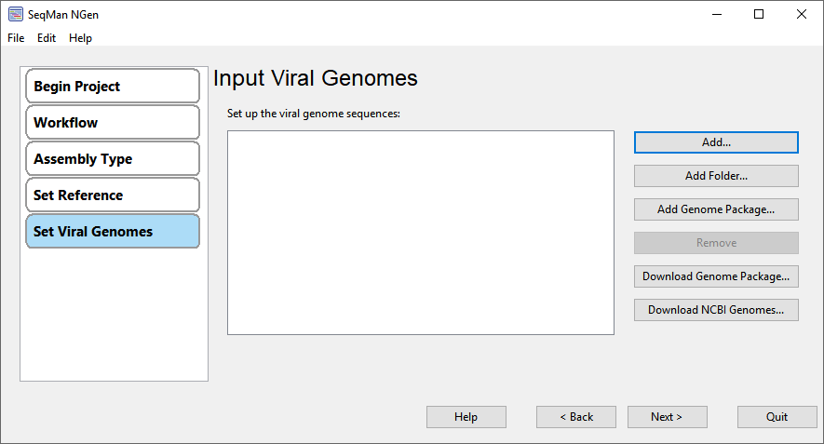824x444 pixels.
Task: Go back with the < Back button
Action: click(x=576, y=417)
